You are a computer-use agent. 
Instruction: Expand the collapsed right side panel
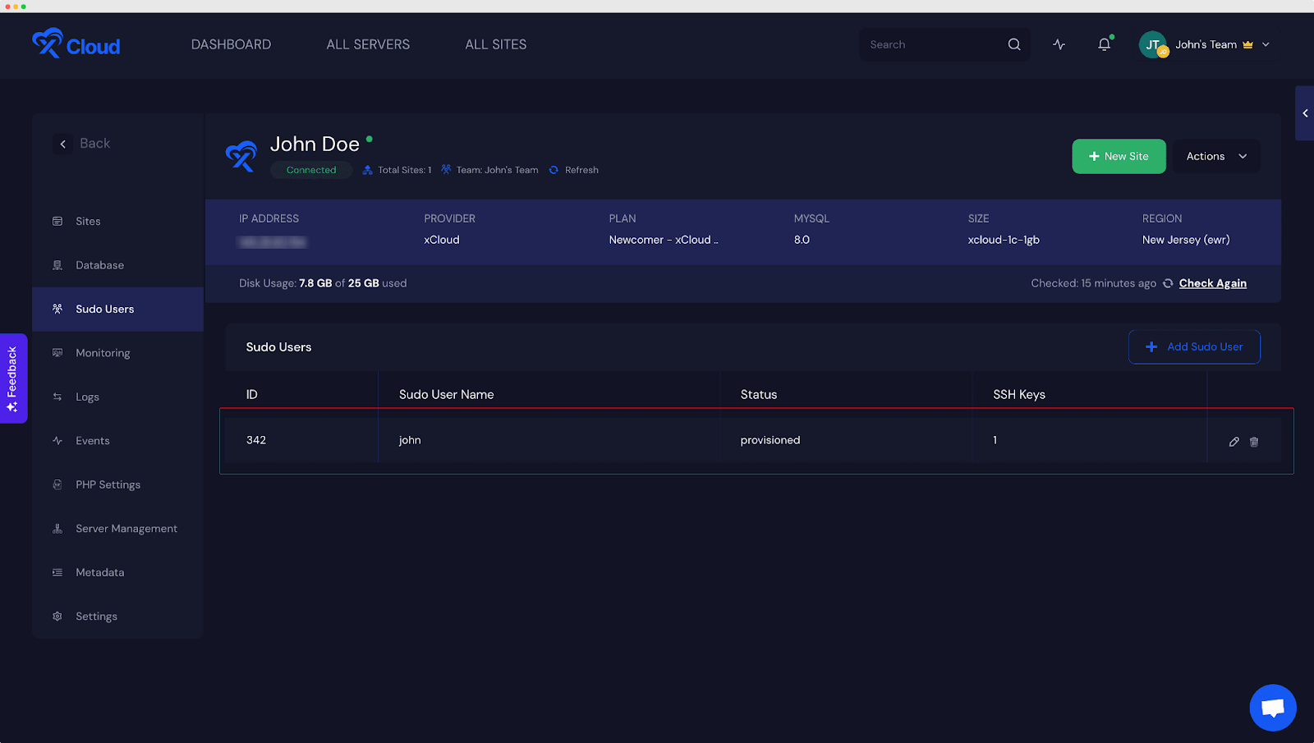pyautogui.click(x=1304, y=113)
